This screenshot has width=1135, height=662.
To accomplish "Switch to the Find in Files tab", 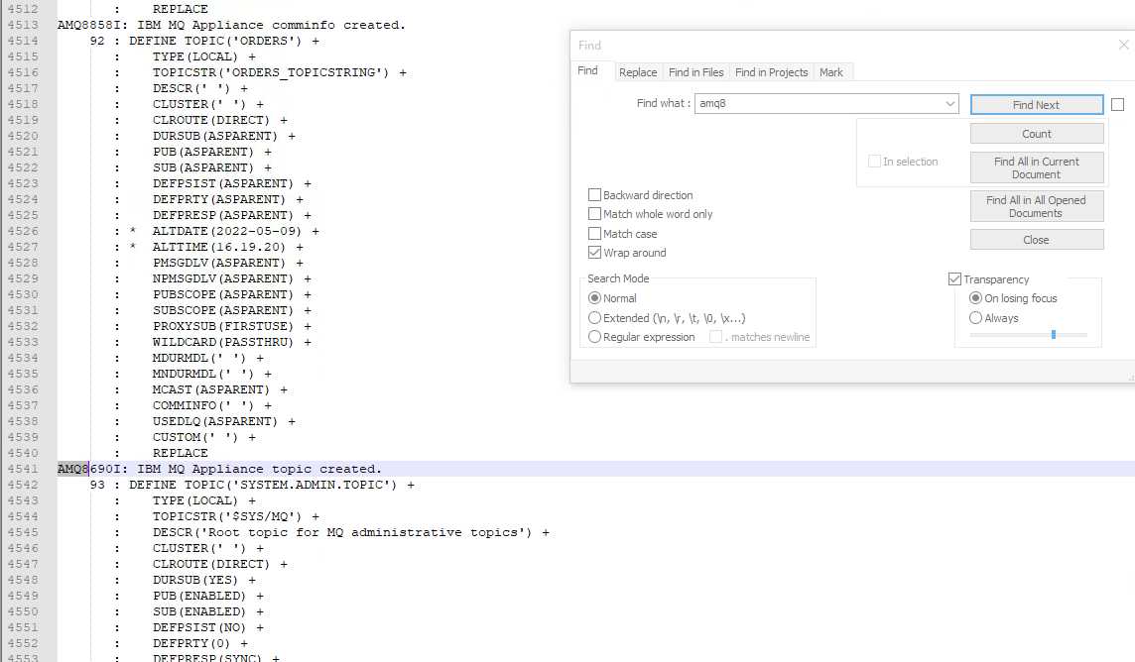I will click(x=695, y=72).
